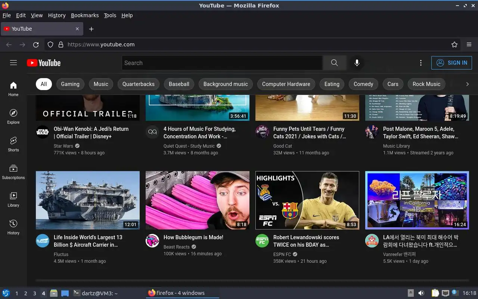Screen dimensions: 478x299
Task: Select the Music filter chip
Action: pyautogui.click(x=101, y=84)
